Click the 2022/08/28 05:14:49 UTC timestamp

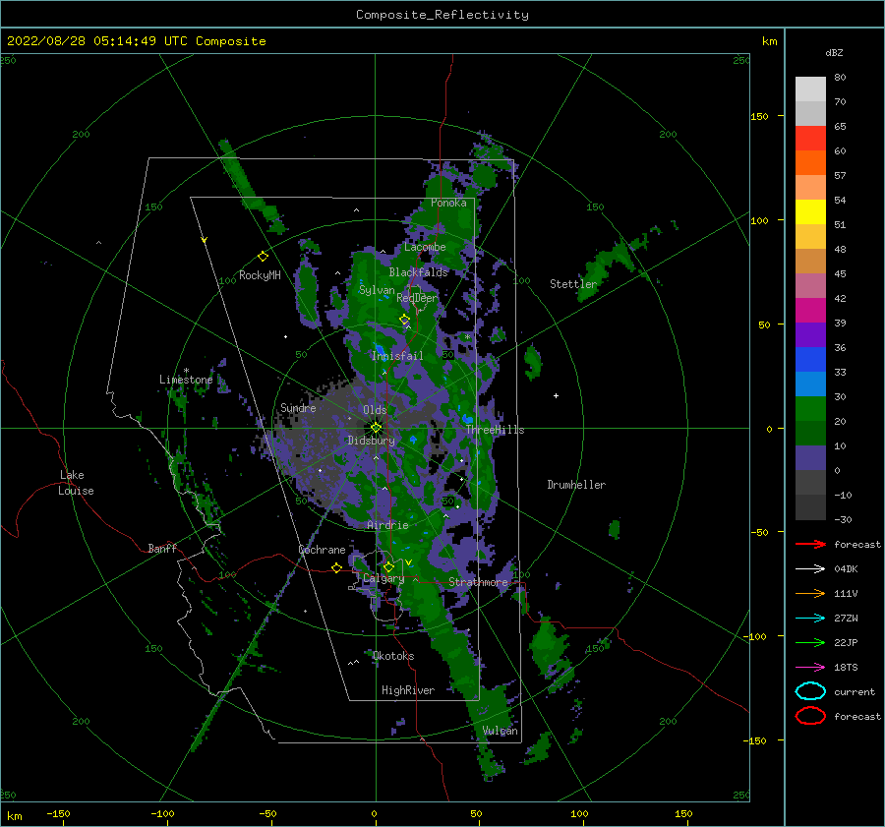pyautogui.click(x=97, y=41)
